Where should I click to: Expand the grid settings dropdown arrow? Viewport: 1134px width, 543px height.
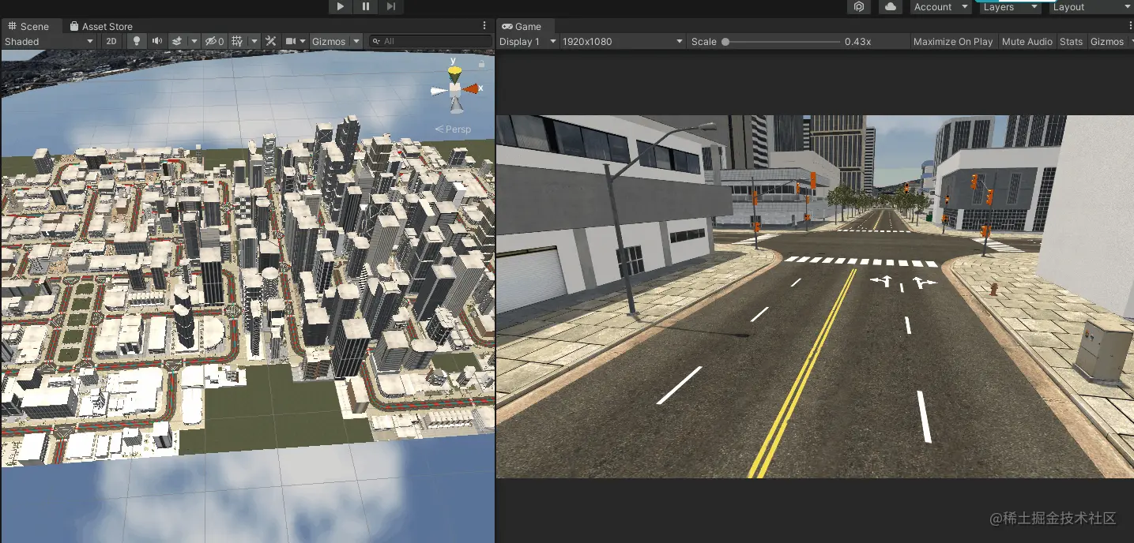[254, 41]
